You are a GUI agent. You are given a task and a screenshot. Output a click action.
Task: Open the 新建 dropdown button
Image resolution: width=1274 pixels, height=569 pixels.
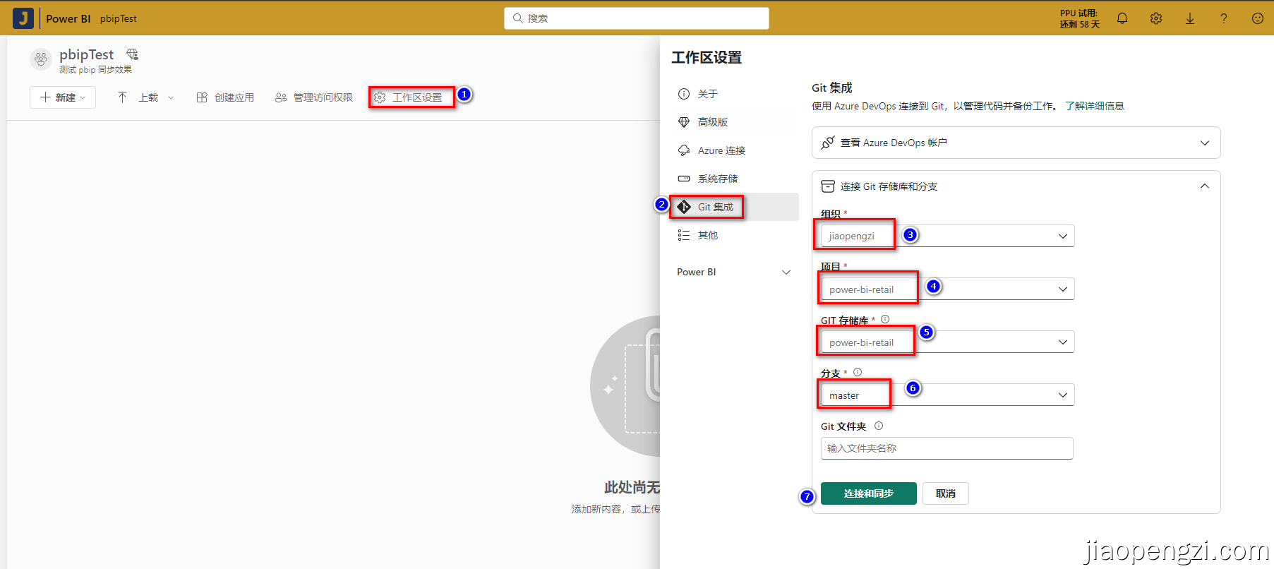click(x=63, y=97)
